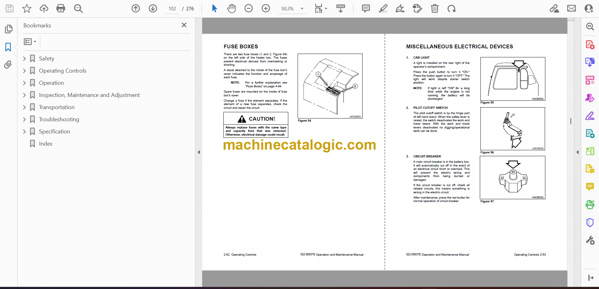Expand the Troubleshooting bookmark chevron
The width and height of the screenshot is (599, 289).
coord(24,119)
